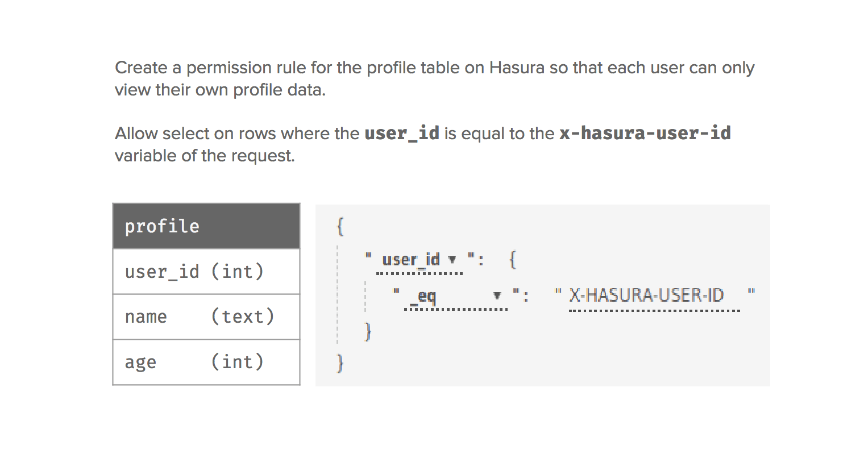Click the (int) type beside age
The image size is (864, 475).
[238, 363]
